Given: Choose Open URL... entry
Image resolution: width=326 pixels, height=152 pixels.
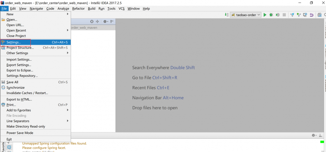Looking at the screenshot, I should [36, 25].
